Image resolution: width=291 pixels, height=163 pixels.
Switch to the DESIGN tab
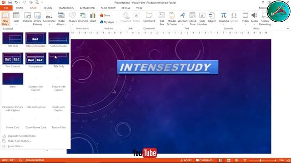48,8
